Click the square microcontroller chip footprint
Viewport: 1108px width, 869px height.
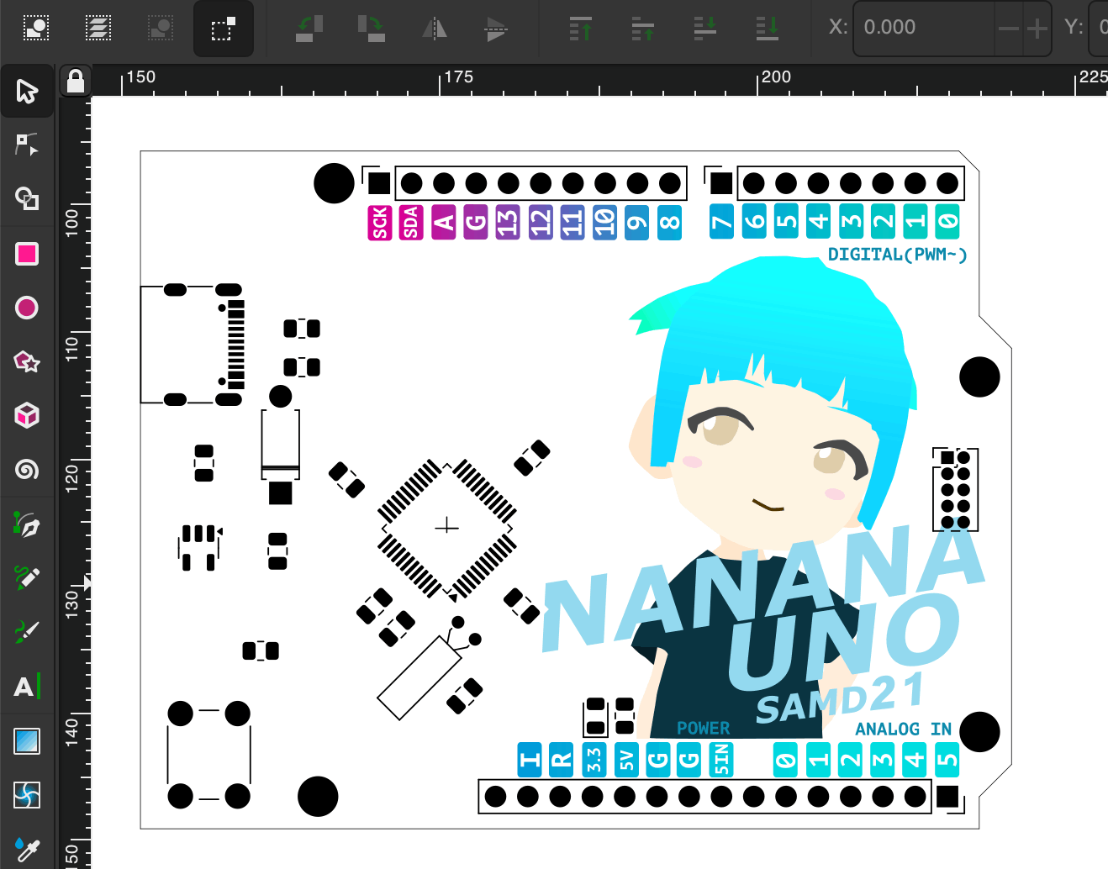446,527
